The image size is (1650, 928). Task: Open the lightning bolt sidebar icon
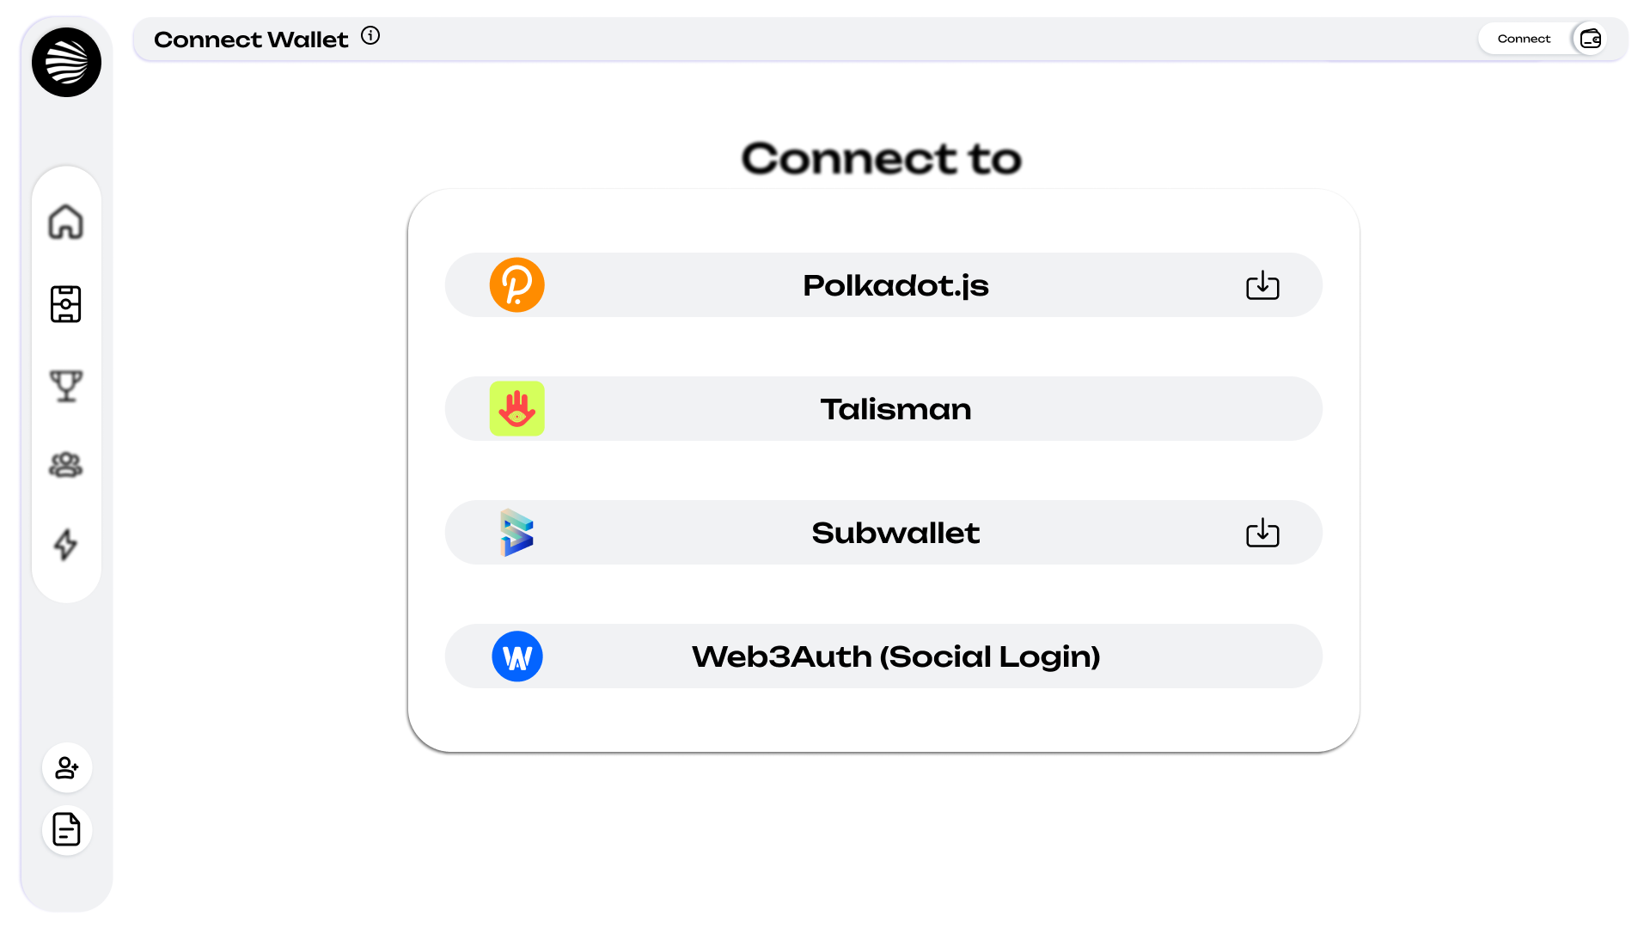pyautogui.click(x=66, y=545)
